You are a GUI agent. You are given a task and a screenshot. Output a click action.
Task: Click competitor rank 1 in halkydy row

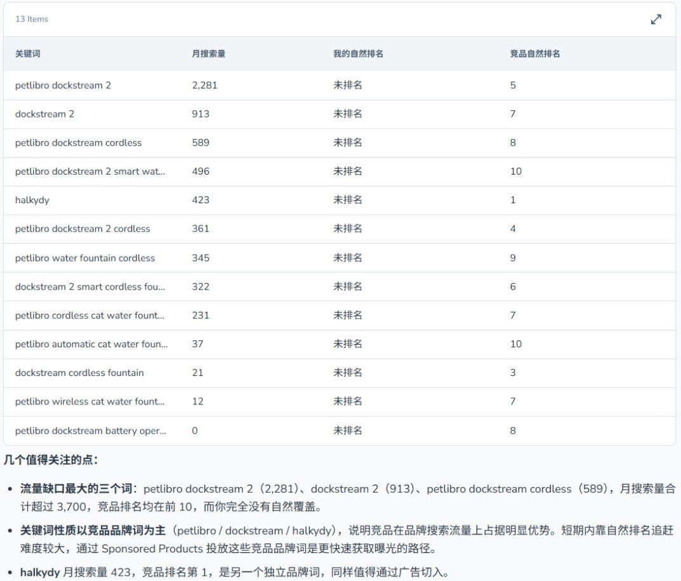click(x=513, y=200)
